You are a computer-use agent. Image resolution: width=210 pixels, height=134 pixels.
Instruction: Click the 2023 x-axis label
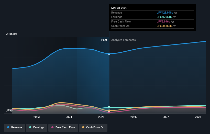[x=37, y=117]
